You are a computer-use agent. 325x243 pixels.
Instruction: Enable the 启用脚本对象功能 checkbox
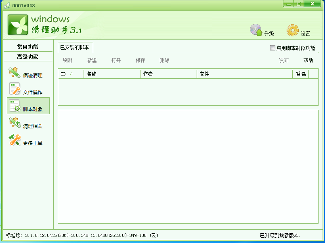point(273,48)
